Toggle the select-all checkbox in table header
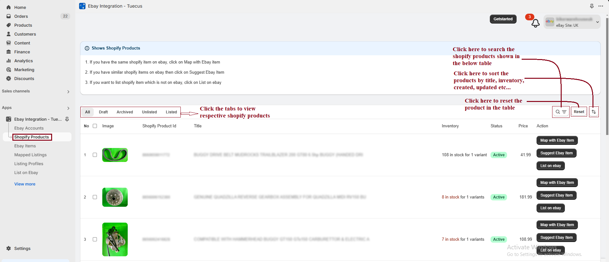This screenshot has height=262, width=609. point(95,126)
